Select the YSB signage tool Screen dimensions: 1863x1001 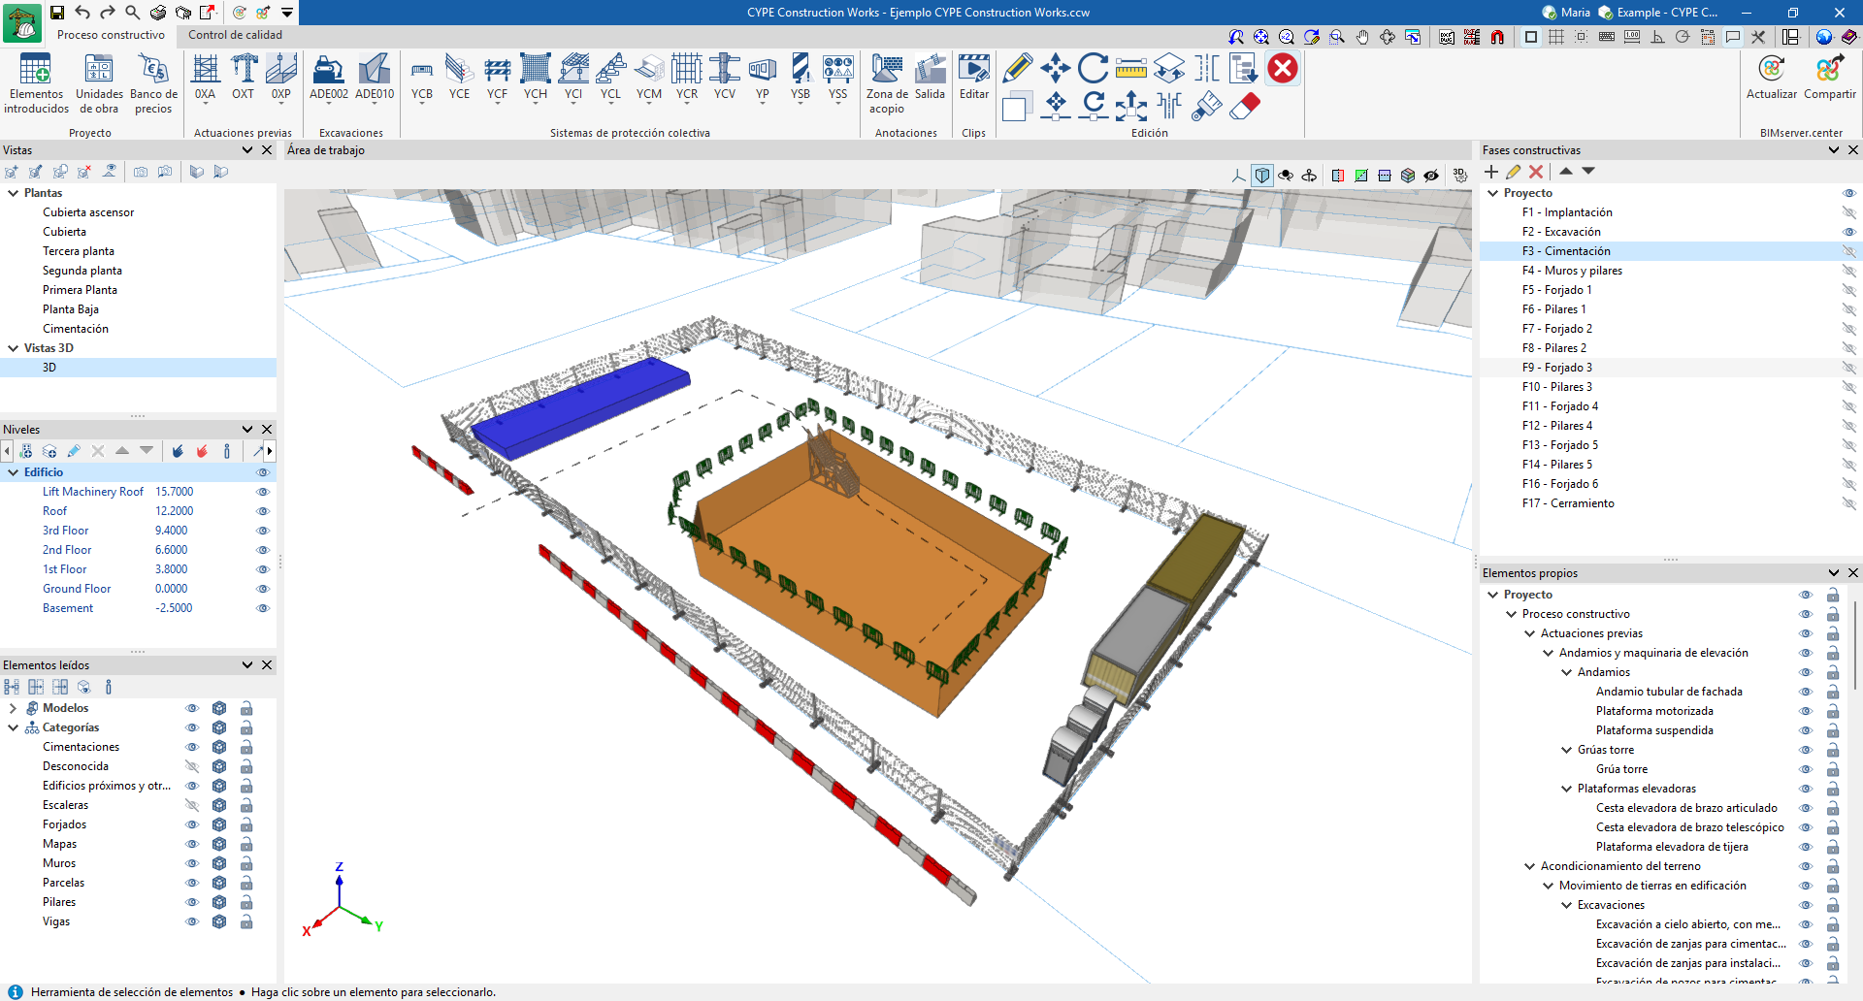pos(800,78)
